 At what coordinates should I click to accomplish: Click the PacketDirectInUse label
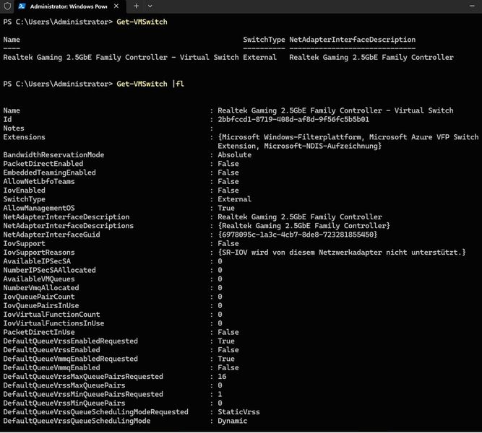[39, 332]
